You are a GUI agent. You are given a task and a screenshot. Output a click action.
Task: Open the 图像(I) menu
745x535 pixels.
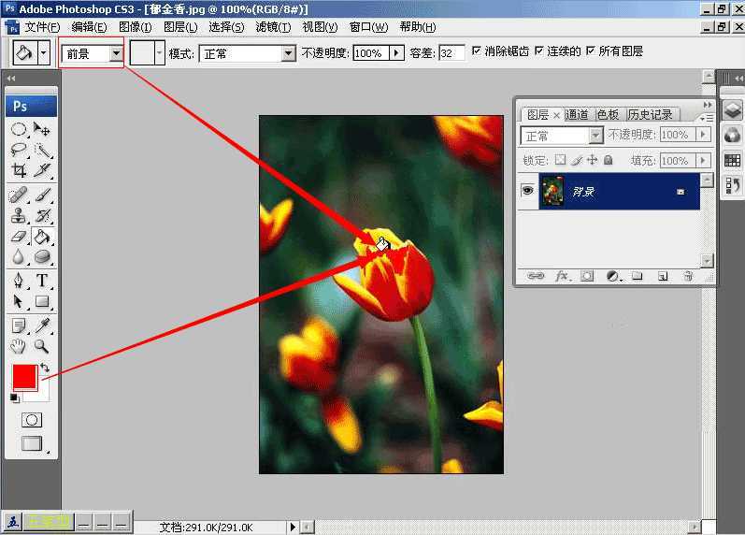tap(135, 27)
